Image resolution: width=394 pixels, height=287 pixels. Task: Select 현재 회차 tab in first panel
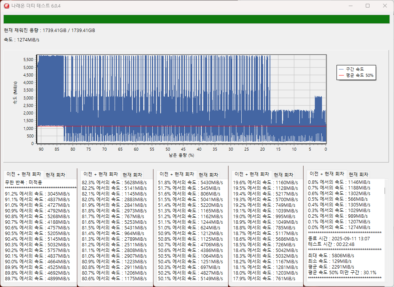[x=55, y=175]
